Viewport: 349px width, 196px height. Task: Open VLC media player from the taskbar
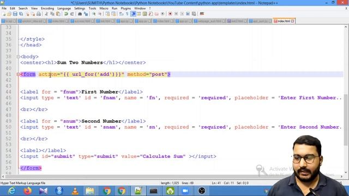[x=75, y=191]
